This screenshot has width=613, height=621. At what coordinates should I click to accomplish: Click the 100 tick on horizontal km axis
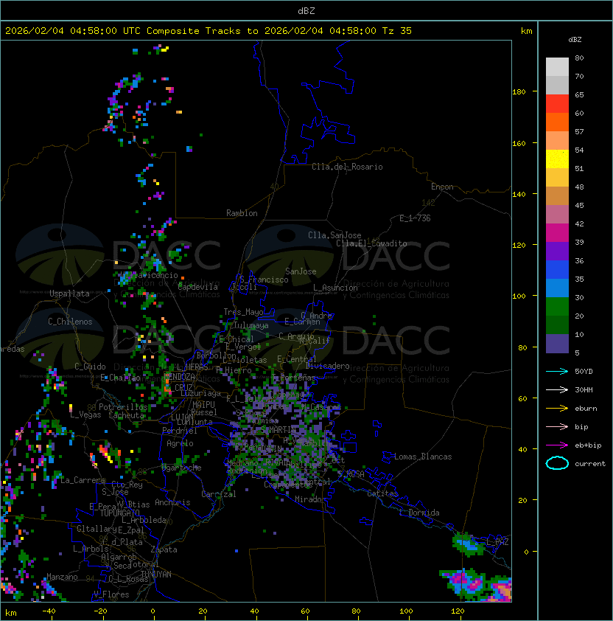tap(406, 611)
